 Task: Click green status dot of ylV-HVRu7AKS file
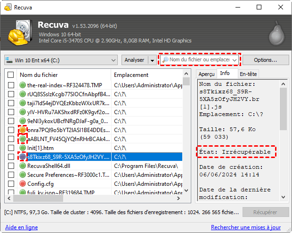pyautogui.click(x=23, y=112)
